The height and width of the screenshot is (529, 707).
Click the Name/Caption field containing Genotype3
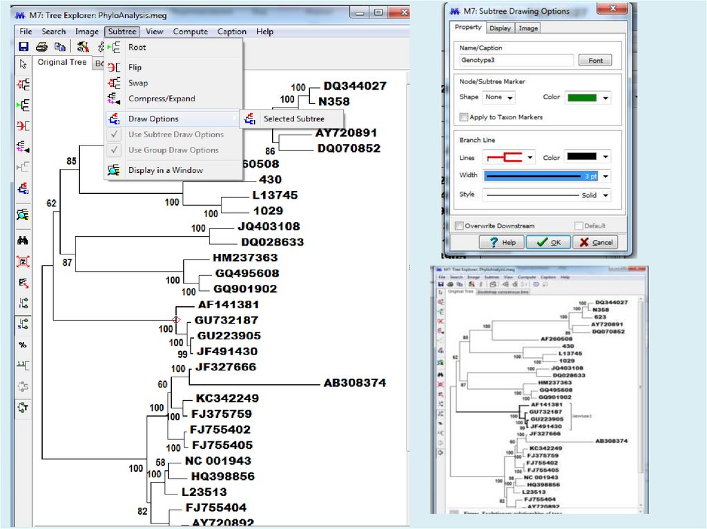click(516, 61)
